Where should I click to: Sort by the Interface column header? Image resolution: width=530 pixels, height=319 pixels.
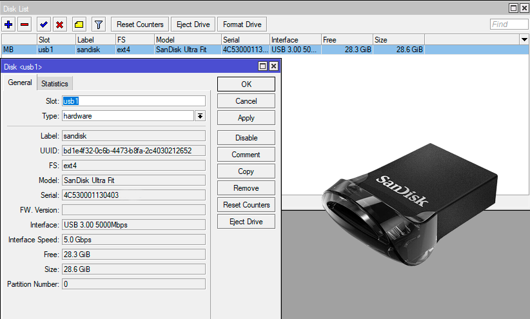tap(296, 39)
